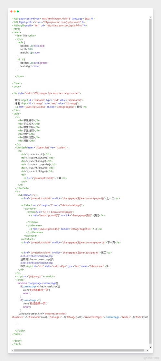The height and width of the screenshot is (361, 161).
Task: Click the stuname input tag line
Action: tap(49, 100)
